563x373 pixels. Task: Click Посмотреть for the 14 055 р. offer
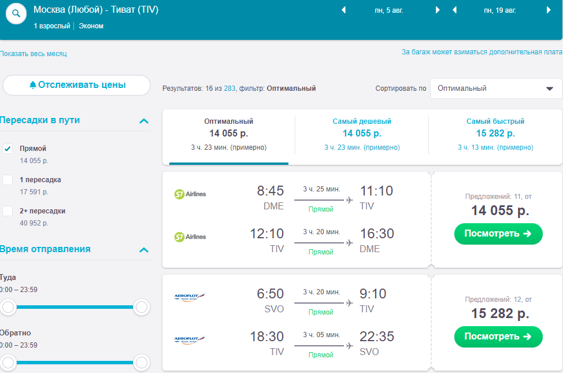pyautogui.click(x=498, y=234)
